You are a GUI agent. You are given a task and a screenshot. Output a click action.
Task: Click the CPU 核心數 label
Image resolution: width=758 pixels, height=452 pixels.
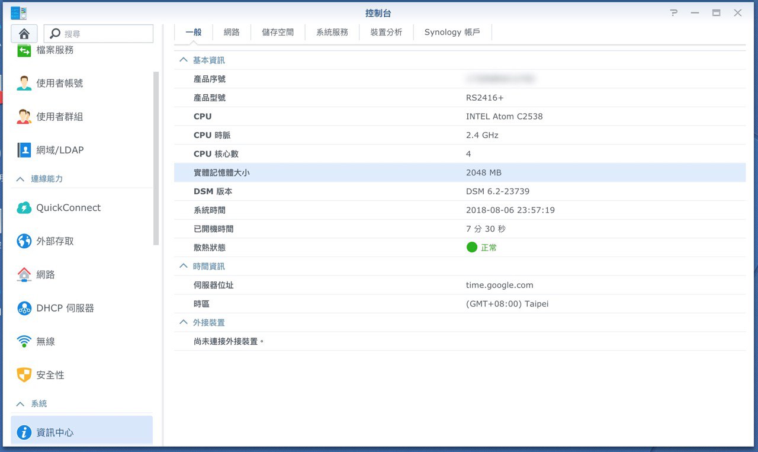(x=216, y=154)
